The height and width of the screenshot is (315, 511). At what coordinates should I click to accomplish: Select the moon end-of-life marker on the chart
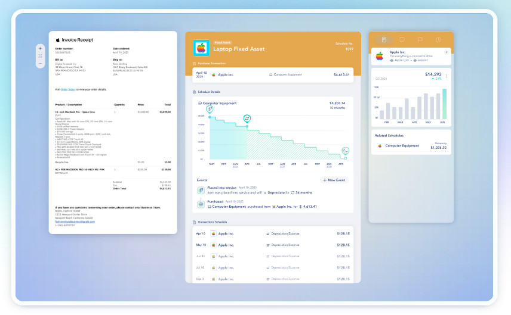pyautogui.click(x=346, y=151)
